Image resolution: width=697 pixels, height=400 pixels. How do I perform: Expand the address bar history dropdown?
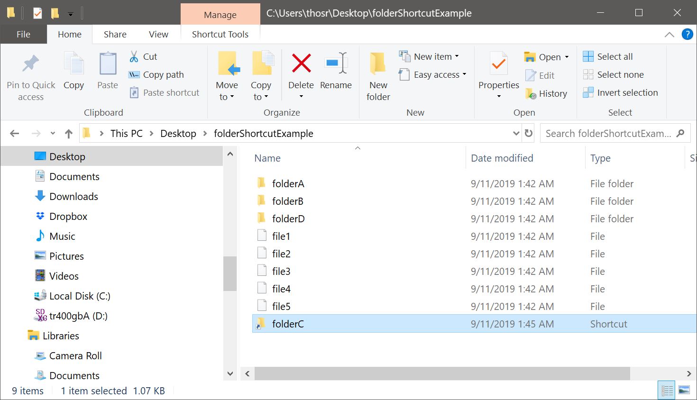point(516,133)
